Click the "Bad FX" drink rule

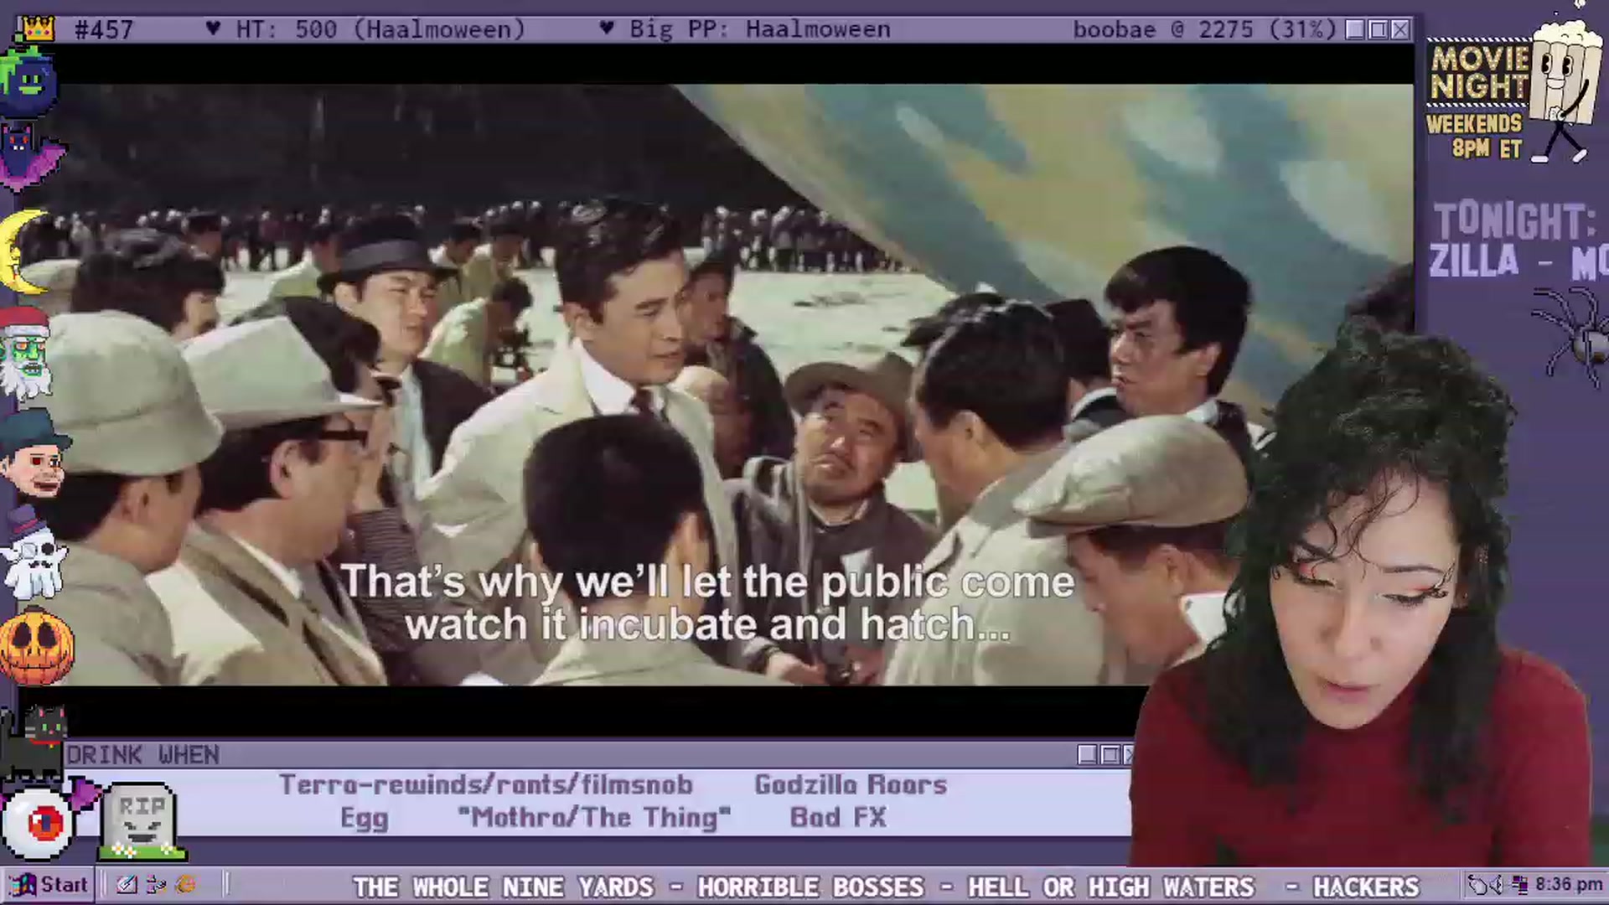pos(838,818)
